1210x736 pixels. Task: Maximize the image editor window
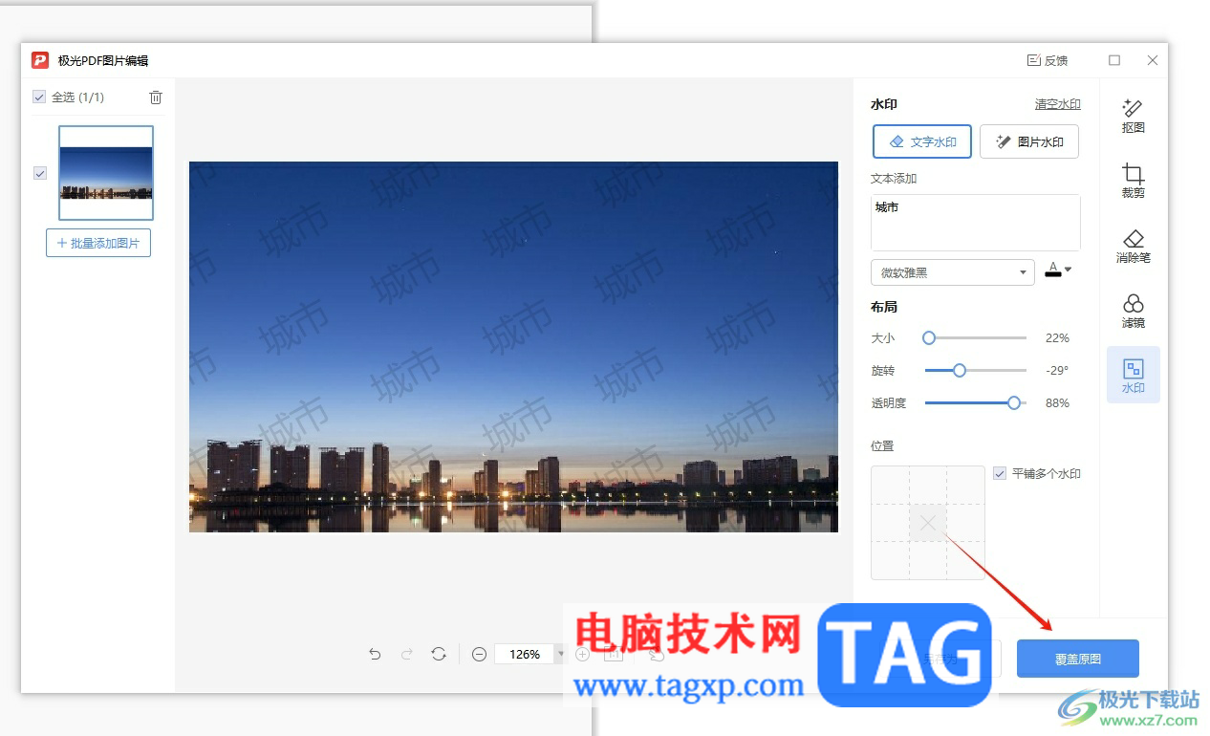coord(1114,60)
